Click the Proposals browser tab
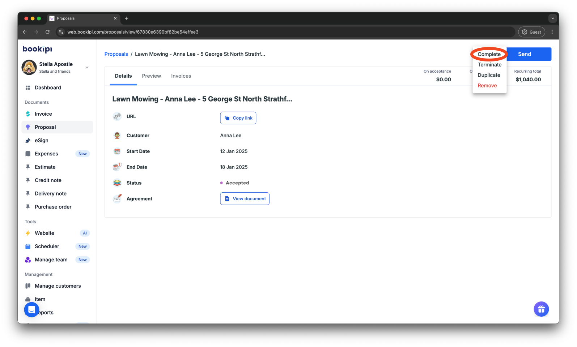The height and width of the screenshot is (347, 577). pyautogui.click(x=83, y=18)
